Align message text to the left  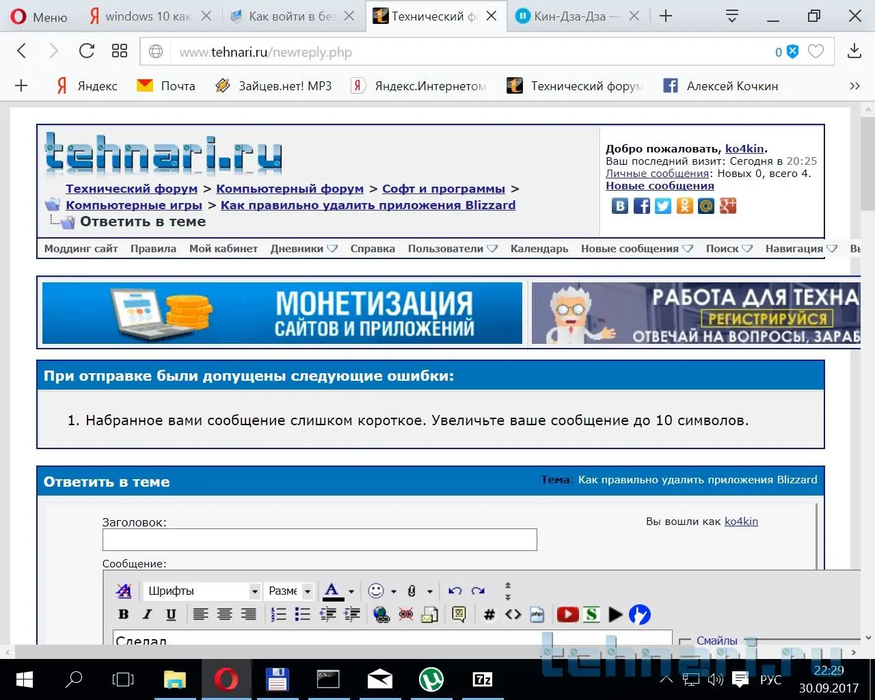pyautogui.click(x=200, y=615)
